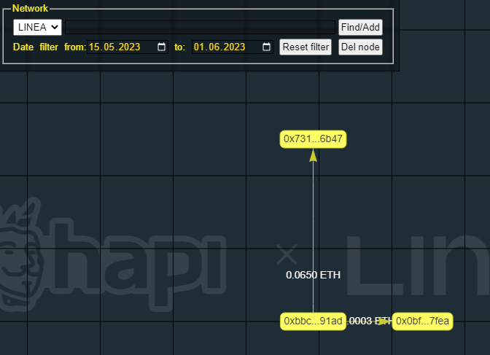
Task: Select node 0xbbc...91ad
Action: 313,321
